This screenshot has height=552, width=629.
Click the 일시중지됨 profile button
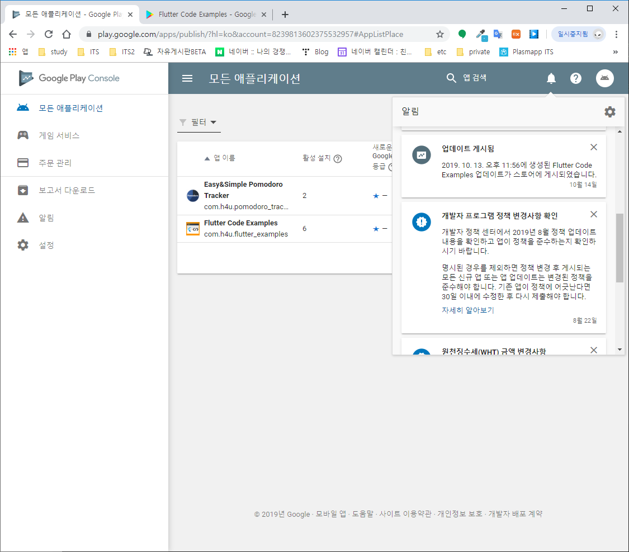[x=579, y=34]
